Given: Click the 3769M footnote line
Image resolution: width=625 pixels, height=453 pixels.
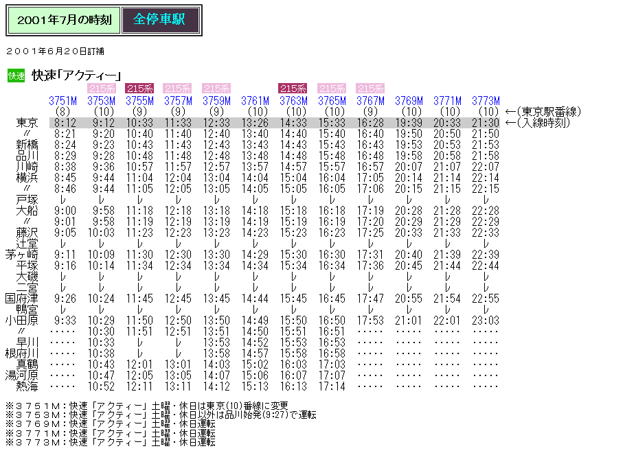Looking at the screenshot, I should pos(111,424).
